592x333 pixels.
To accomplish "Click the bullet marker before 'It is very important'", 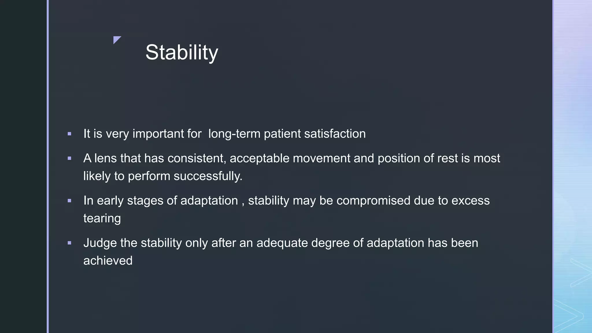I will pos(69,134).
